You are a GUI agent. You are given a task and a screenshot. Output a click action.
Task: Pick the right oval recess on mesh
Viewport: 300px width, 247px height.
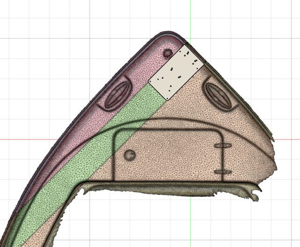219,95
